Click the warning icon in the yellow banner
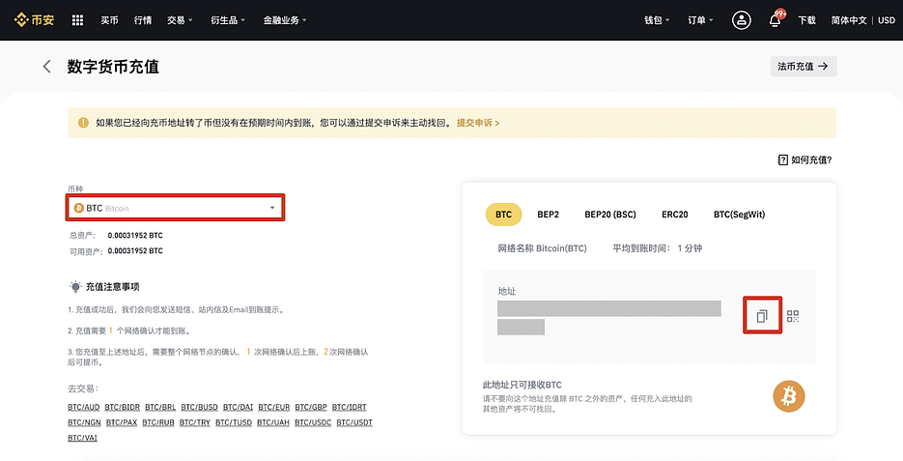Image resolution: width=903 pixels, height=461 pixels. point(83,123)
